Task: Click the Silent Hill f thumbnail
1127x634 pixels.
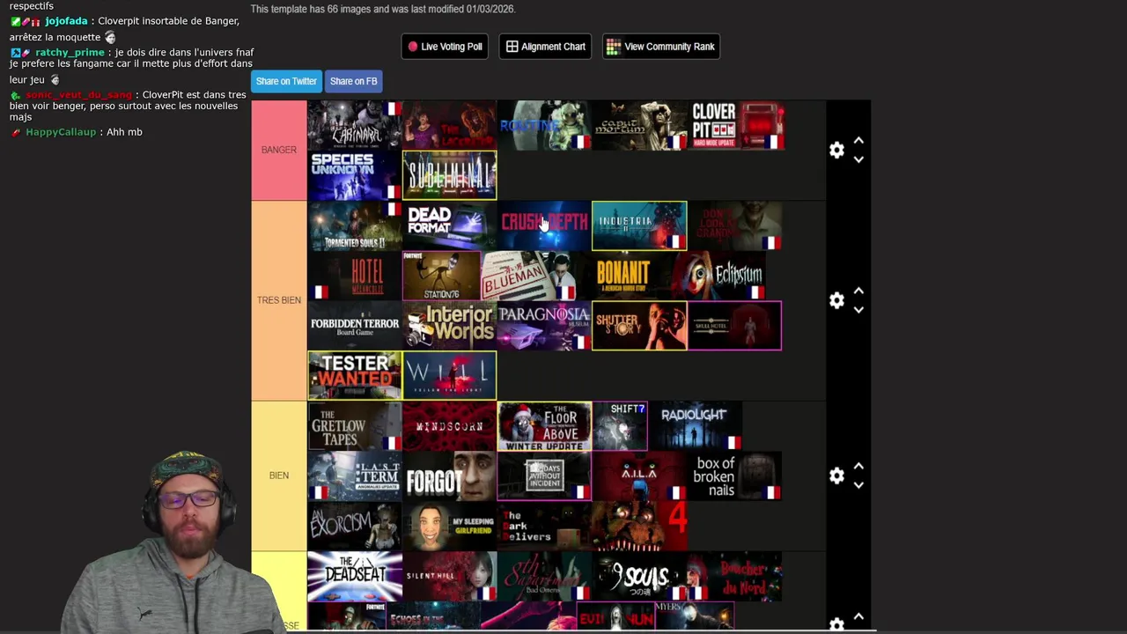Action: 449,577
